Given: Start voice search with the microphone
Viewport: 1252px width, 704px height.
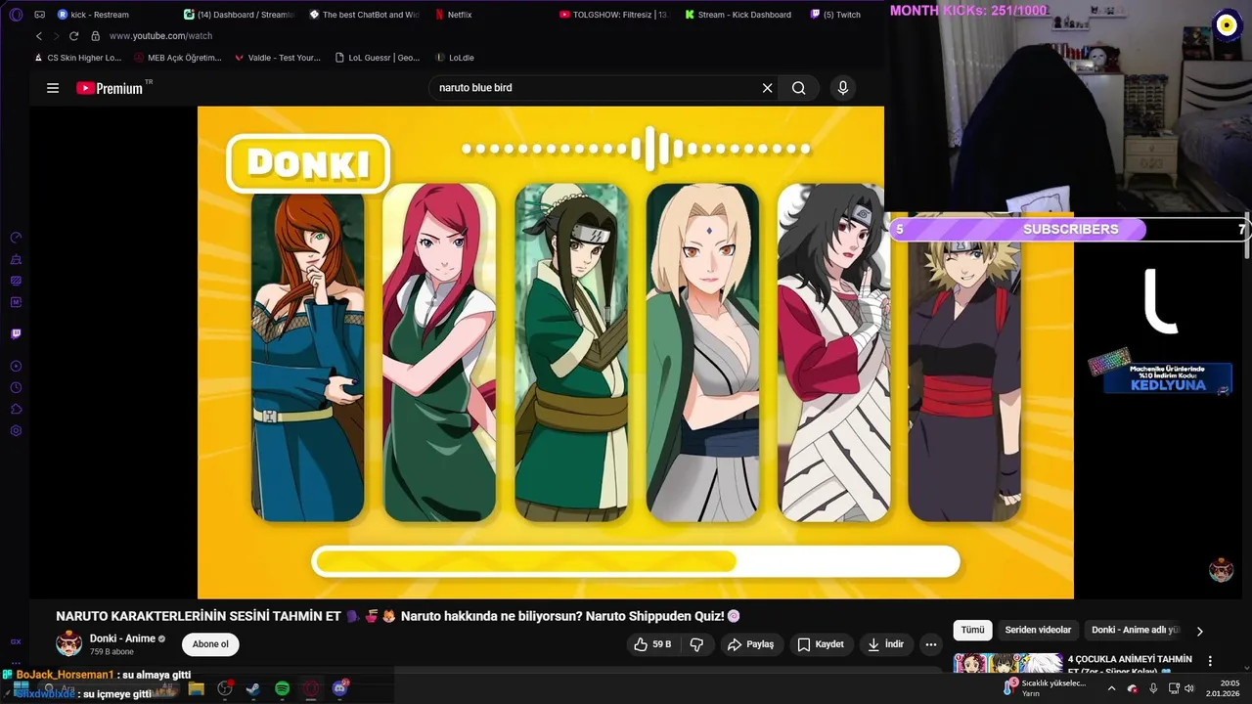Looking at the screenshot, I should [x=843, y=88].
